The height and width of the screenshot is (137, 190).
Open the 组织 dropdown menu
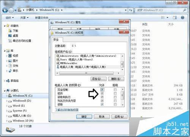[x=10, y=17]
